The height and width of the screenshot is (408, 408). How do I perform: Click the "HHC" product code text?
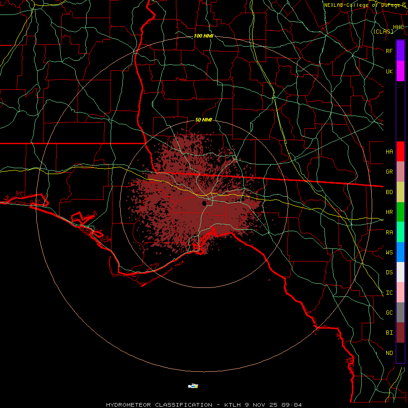[x=398, y=27]
